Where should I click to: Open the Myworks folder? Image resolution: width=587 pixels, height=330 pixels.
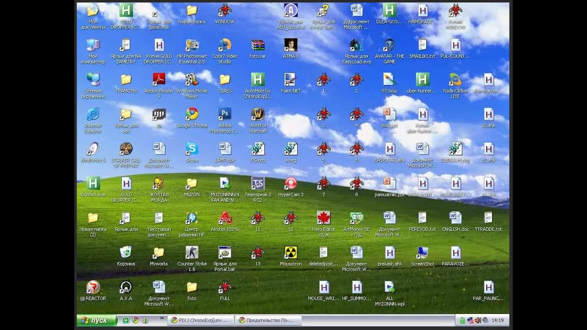[x=159, y=256]
